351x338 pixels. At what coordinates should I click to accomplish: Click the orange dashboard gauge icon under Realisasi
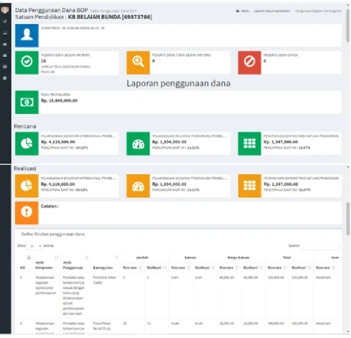[138, 186]
